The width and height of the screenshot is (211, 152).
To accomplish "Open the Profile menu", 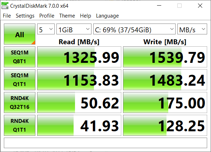I will 47,16.
